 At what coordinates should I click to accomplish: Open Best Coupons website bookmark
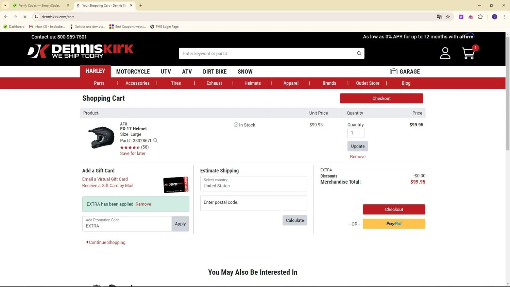tap(128, 27)
